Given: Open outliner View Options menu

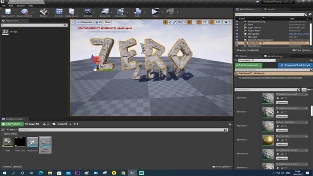Looking at the screenshot, I should tap(302, 50).
